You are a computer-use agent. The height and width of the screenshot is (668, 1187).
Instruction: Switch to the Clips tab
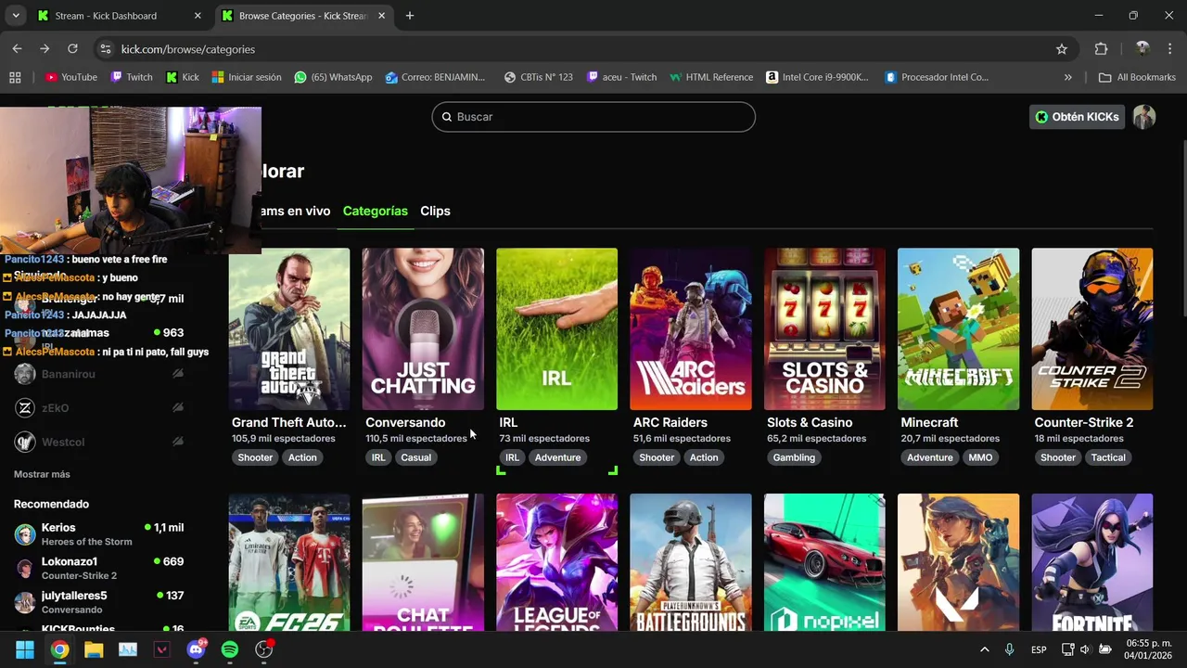[435, 211]
